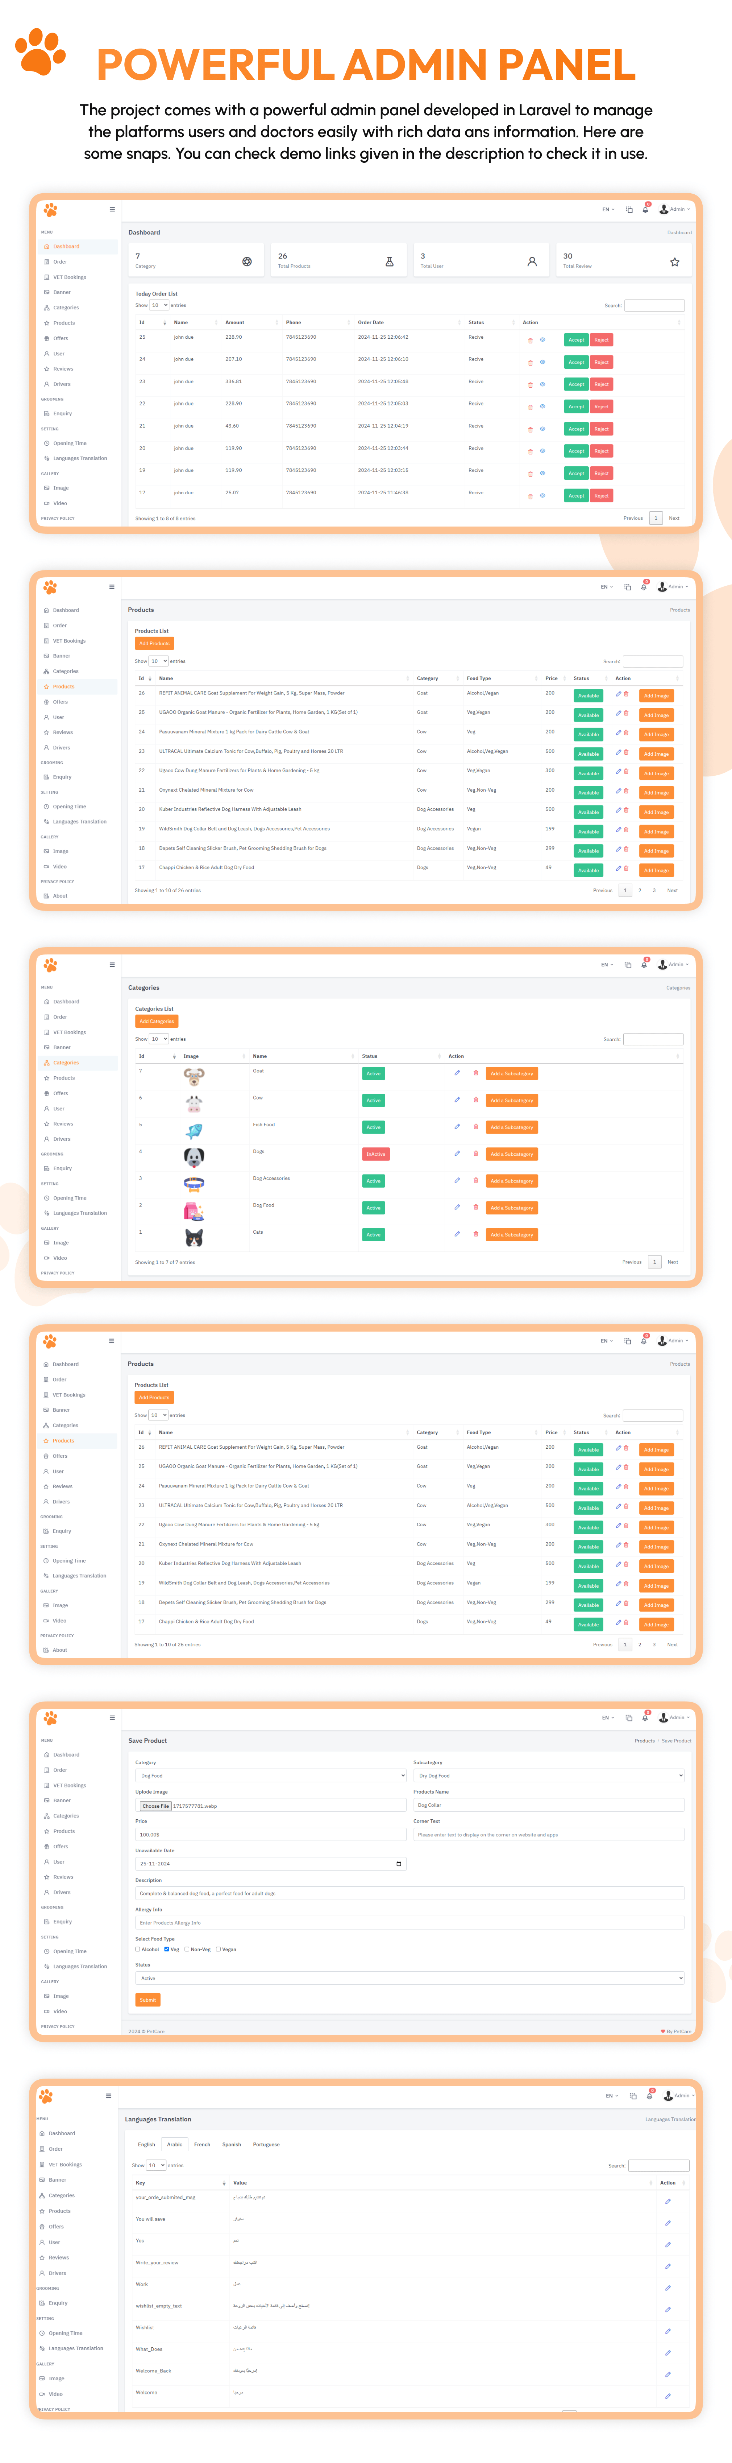The image size is (732, 2463).
Task: Open Status dropdown in Save Product form
Action: [x=410, y=1978]
